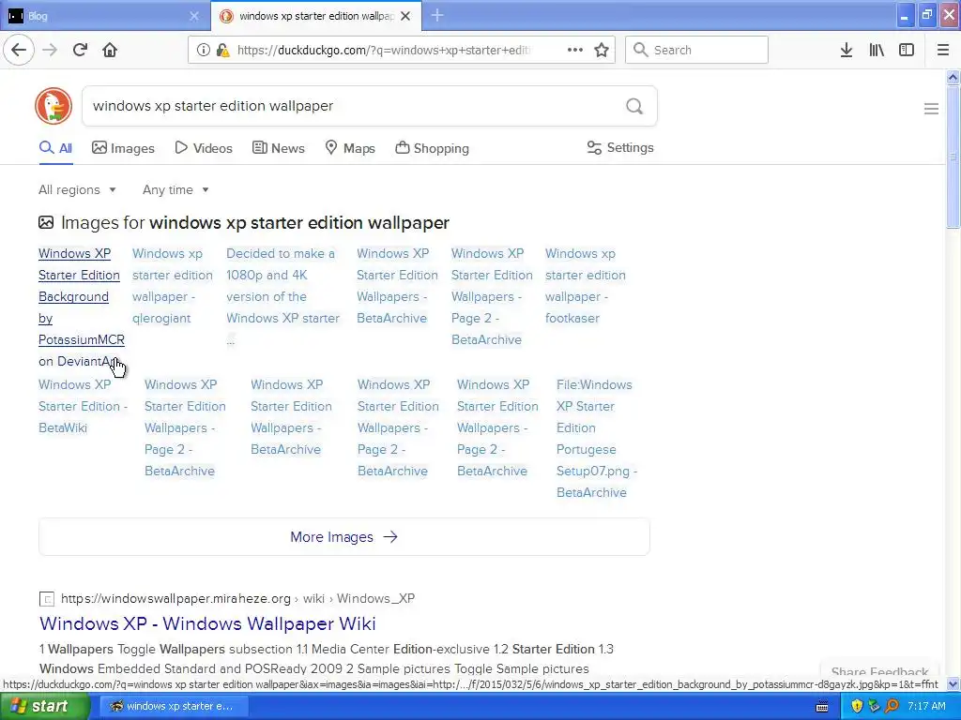This screenshot has width=961, height=720.
Task: Switch to Images results tab
Action: tap(123, 148)
